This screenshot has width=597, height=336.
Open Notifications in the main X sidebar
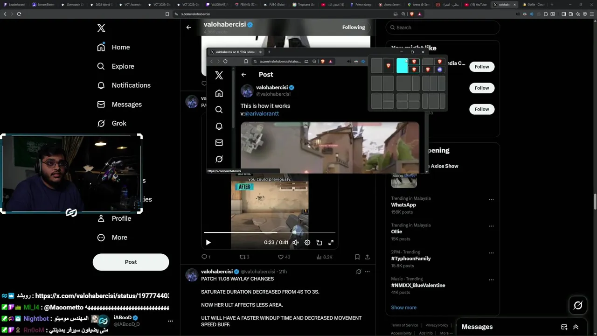[x=124, y=85]
